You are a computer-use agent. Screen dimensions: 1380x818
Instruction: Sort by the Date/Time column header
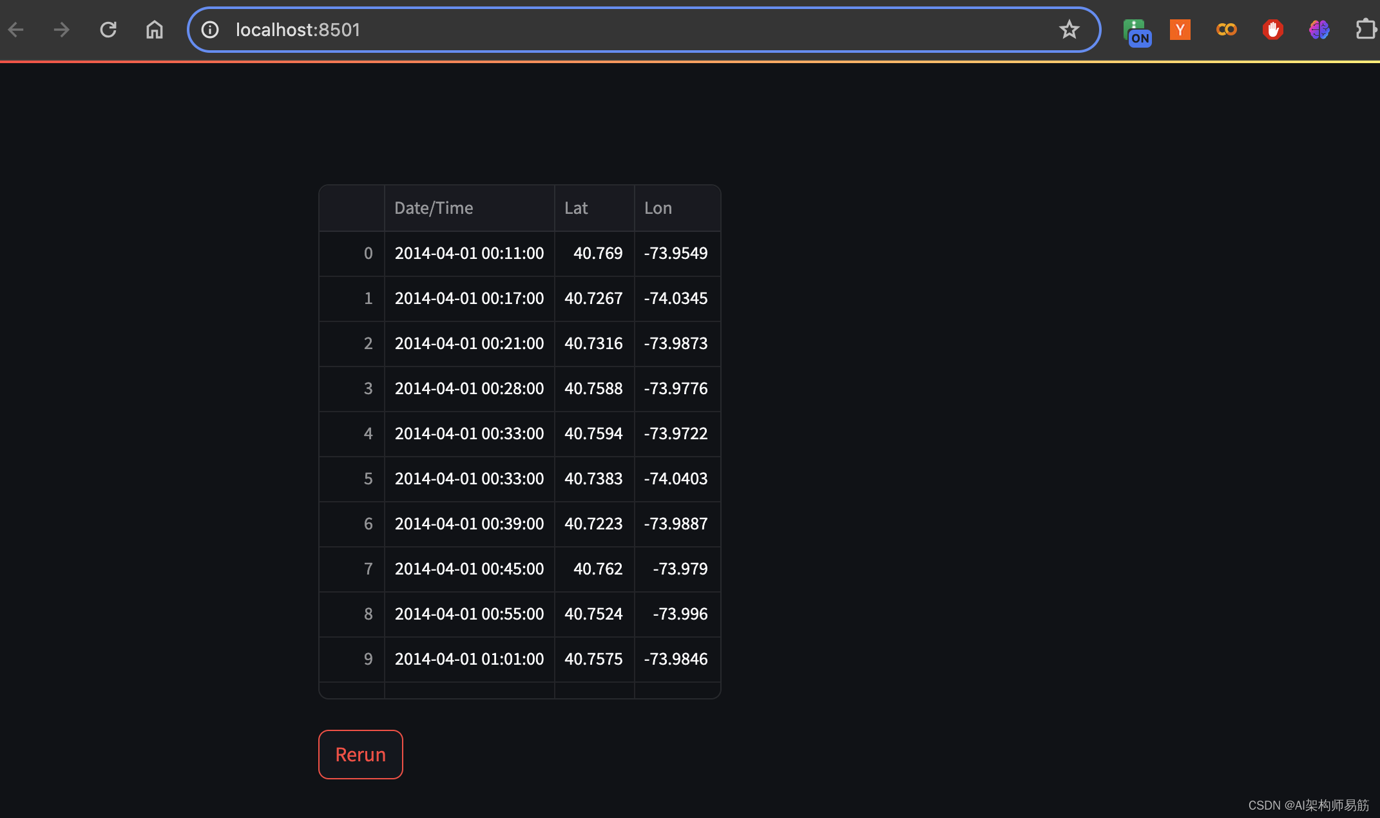point(469,208)
